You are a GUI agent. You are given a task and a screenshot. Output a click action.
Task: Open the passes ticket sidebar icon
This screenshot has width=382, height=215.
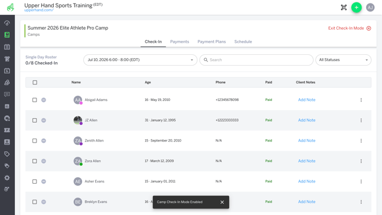click(7, 130)
